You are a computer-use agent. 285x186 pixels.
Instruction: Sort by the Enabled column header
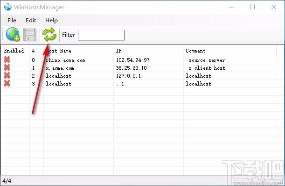tap(14, 51)
